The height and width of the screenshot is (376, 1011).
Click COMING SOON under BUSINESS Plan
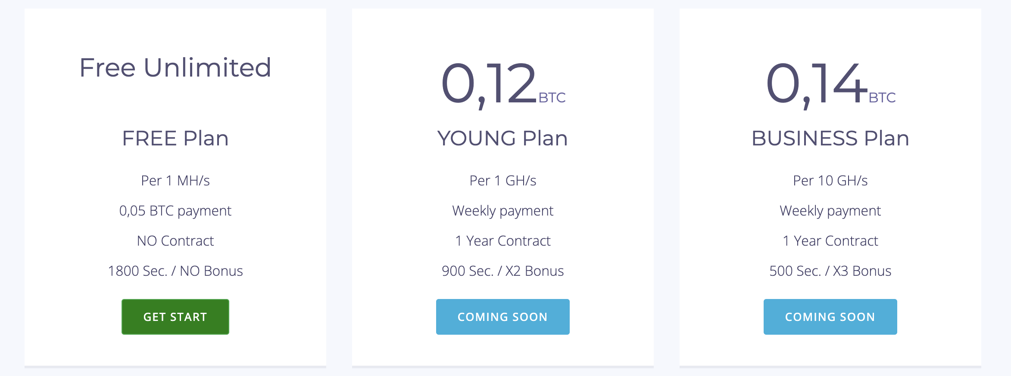[830, 317]
